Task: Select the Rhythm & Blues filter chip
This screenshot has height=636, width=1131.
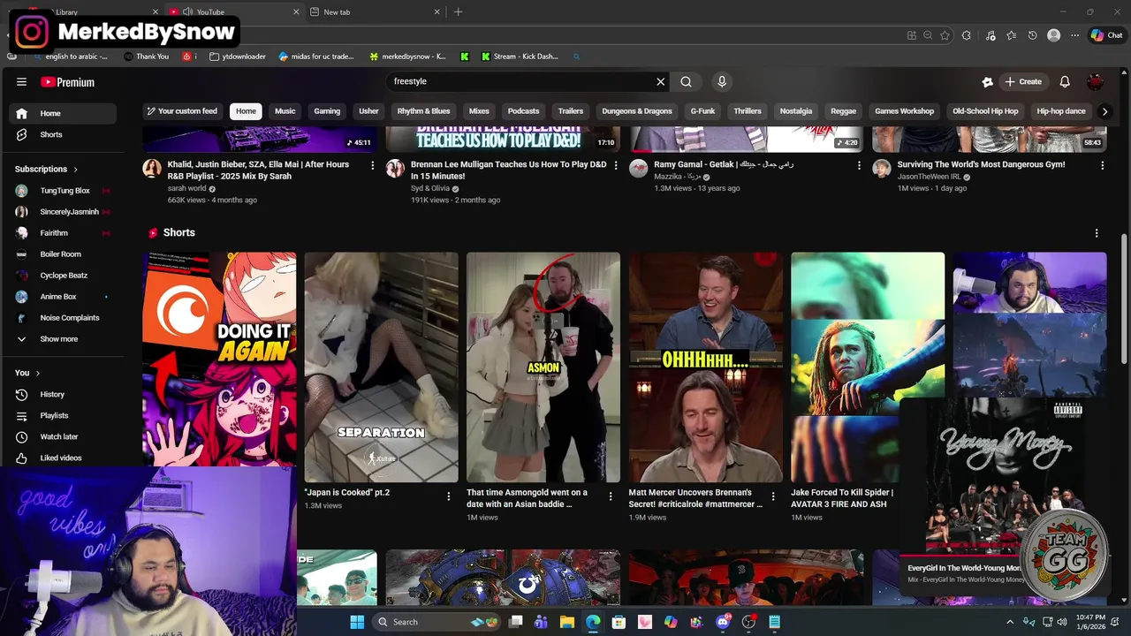Action: [x=423, y=111]
